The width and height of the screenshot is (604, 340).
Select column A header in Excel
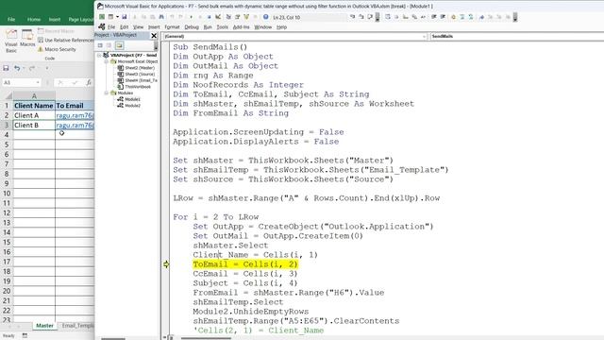tap(34, 95)
